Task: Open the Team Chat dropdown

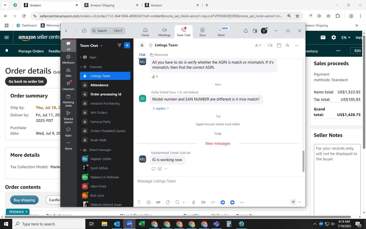Action: [x=91, y=46]
